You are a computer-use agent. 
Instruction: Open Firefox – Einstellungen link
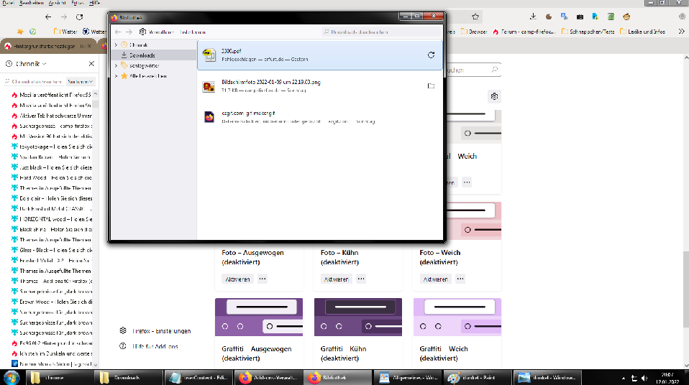[161, 331]
